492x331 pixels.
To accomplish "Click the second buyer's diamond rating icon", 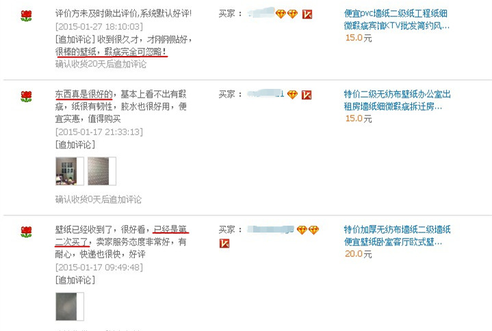I will pos(292,94).
